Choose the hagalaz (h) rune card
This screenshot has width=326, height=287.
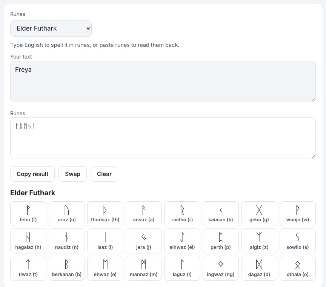coord(28,241)
